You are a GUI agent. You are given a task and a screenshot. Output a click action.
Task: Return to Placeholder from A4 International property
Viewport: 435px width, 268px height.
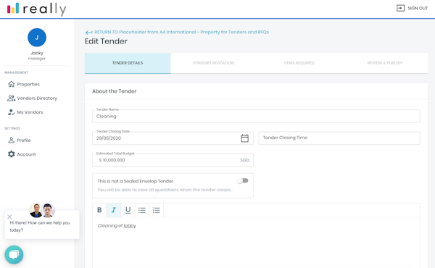click(x=181, y=32)
